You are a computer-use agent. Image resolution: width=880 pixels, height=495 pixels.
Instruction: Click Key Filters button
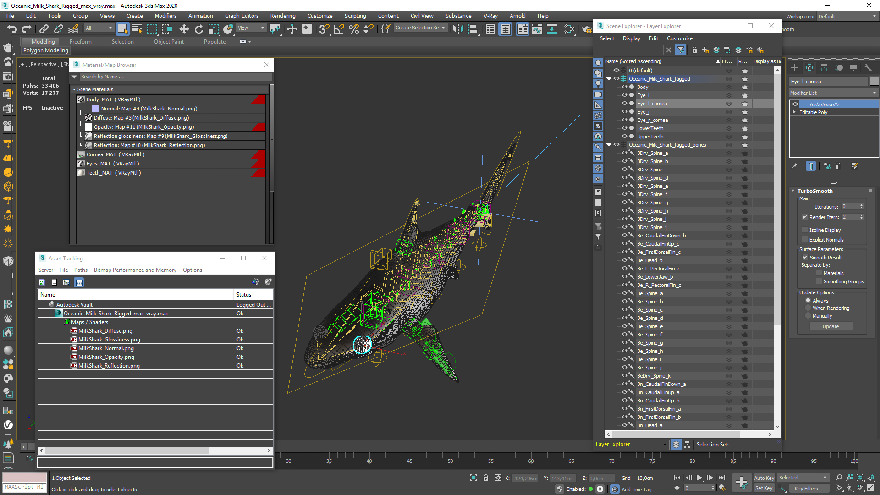point(809,489)
